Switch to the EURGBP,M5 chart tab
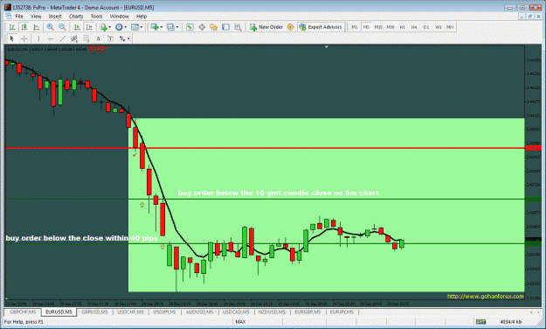The width and height of the screenshot is (546, 329). pyautogui.click(x=308, y=311)
